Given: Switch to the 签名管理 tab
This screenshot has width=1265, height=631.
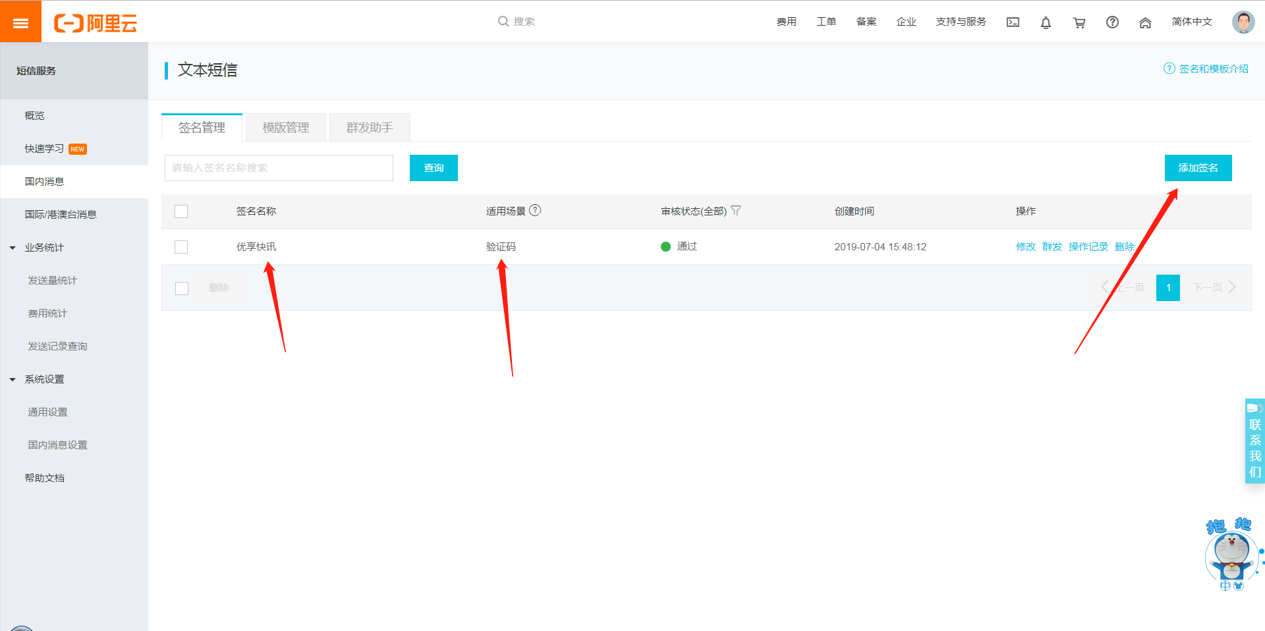Looking at the screenshot, I should 202,128.
